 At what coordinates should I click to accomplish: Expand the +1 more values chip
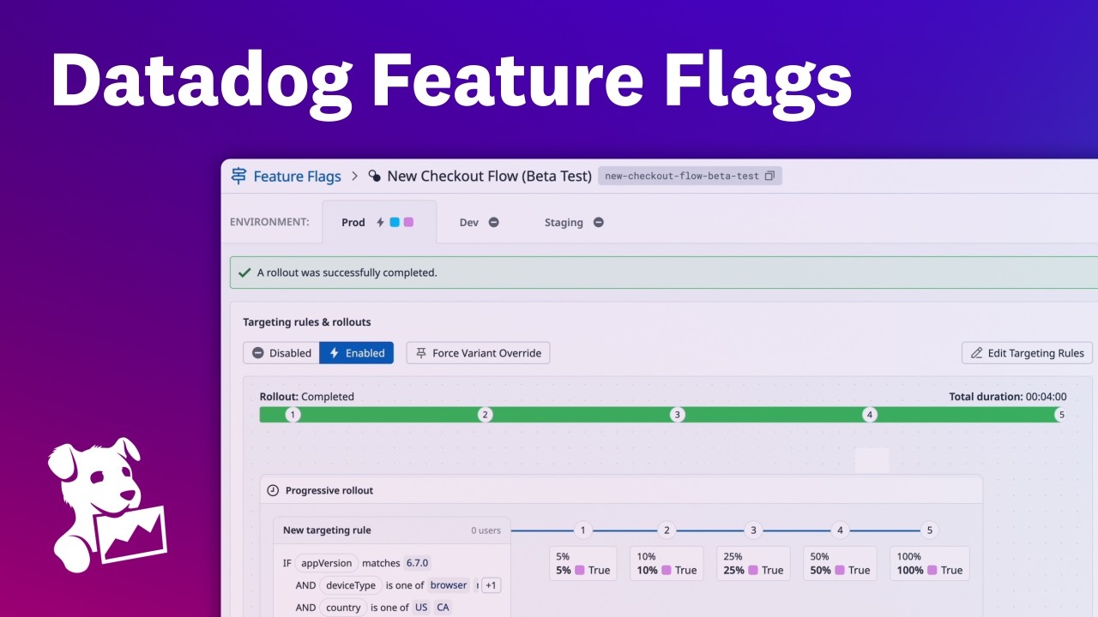pos(491,585)
